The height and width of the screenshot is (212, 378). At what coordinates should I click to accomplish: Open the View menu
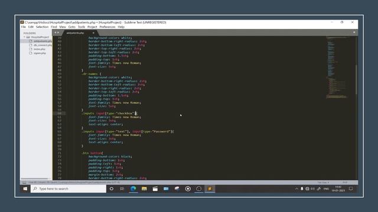pyautogui.click(x=63, y=27)
